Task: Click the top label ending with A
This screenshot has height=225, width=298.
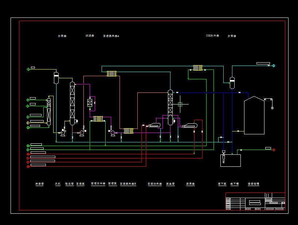Action: (x=111, y=36)
